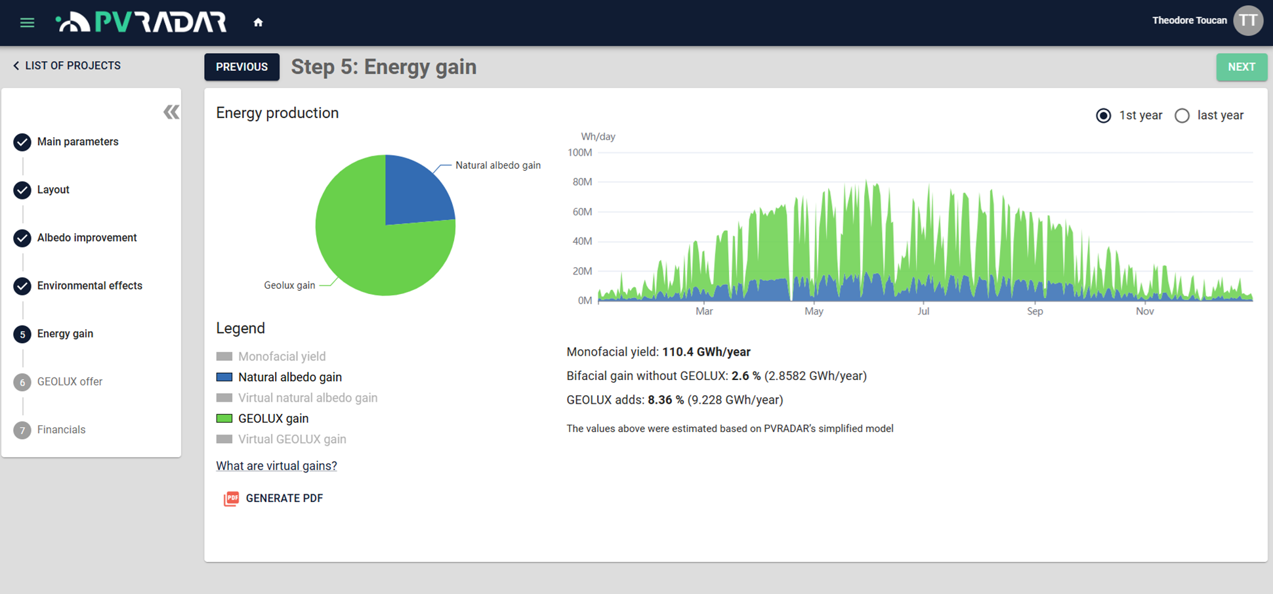Click 'Natural albedo gain' pie label

click(x=498, y=165)
